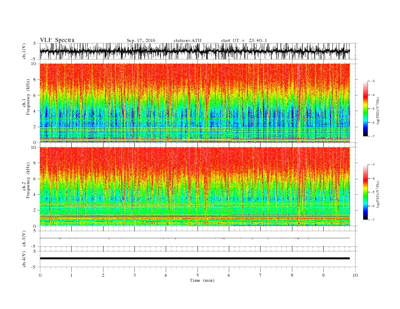Click the ch.2 'Frequency (kHz)' axis label
Image resolution: width=400 pixels, height=309 pixels.
28,181
